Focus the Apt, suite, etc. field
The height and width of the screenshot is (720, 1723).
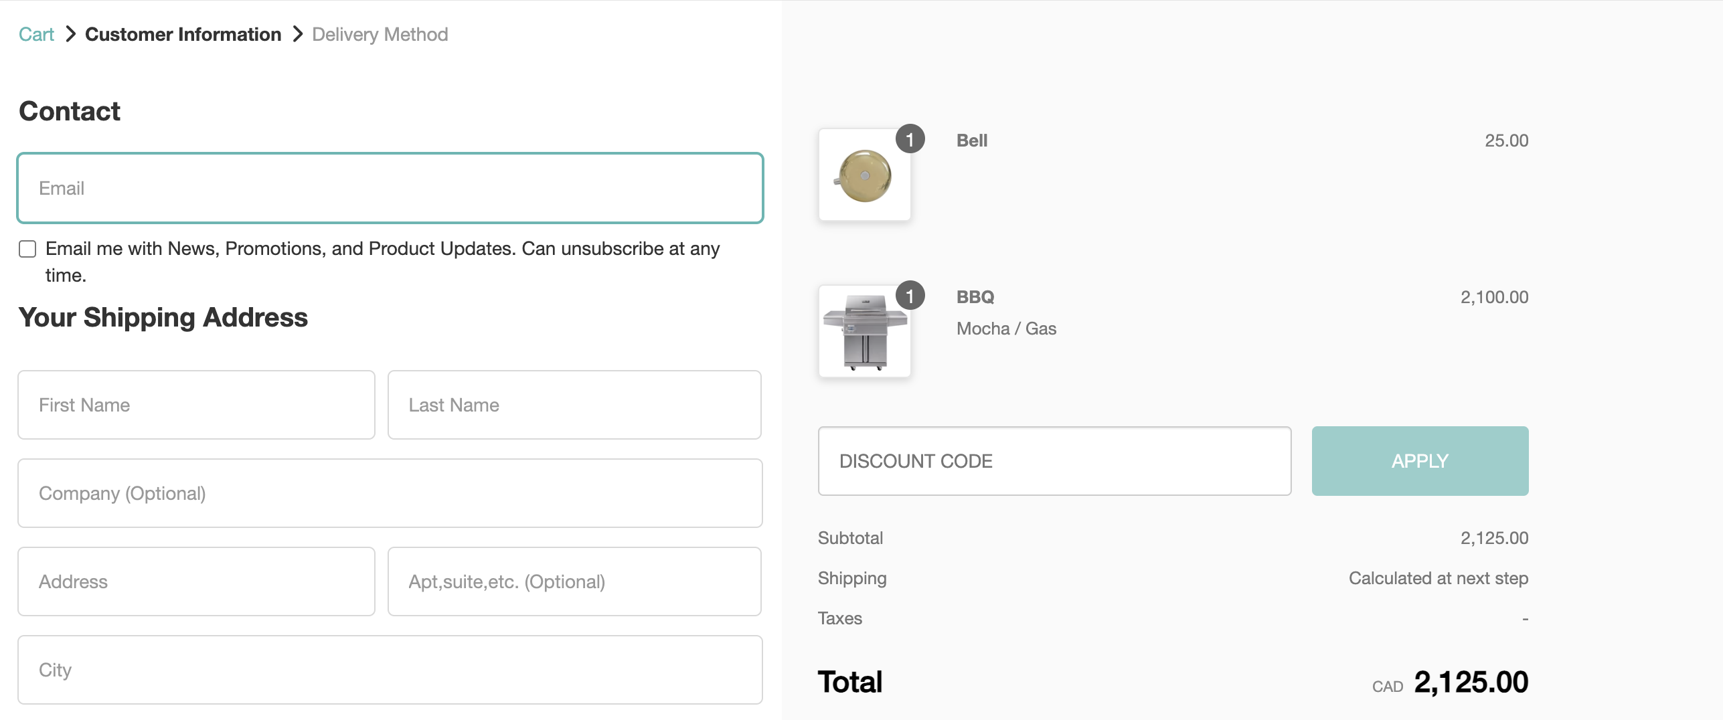click(574, 581)
